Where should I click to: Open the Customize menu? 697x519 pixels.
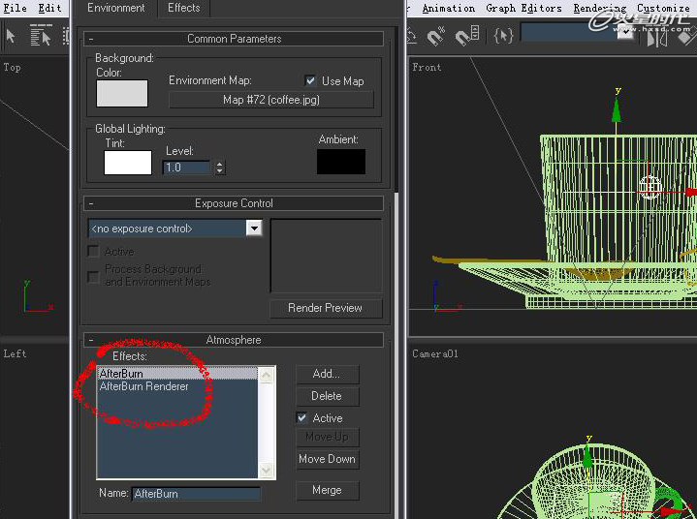663,8
